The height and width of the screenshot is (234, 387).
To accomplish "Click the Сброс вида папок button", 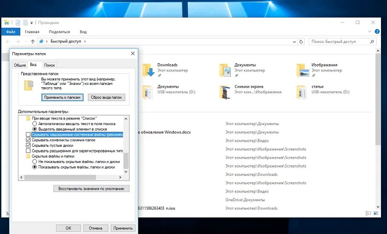I will coord(106,97).
